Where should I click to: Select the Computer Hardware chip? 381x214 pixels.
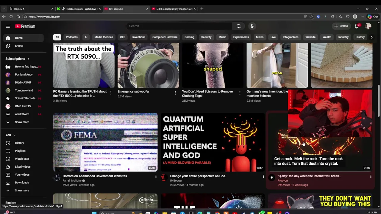click(165, 37)
